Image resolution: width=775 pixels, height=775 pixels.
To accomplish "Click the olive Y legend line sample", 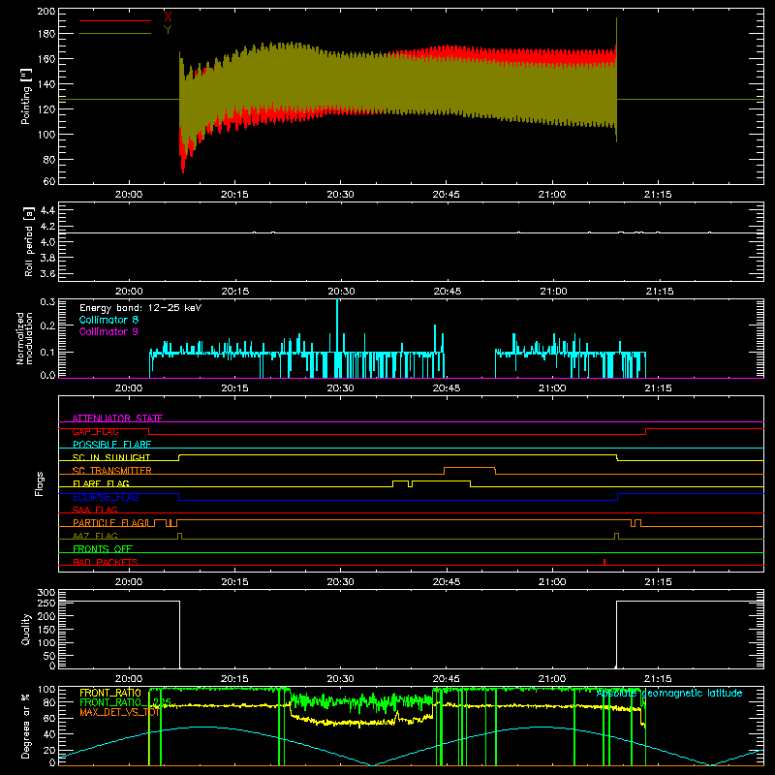I will point(115,34).
